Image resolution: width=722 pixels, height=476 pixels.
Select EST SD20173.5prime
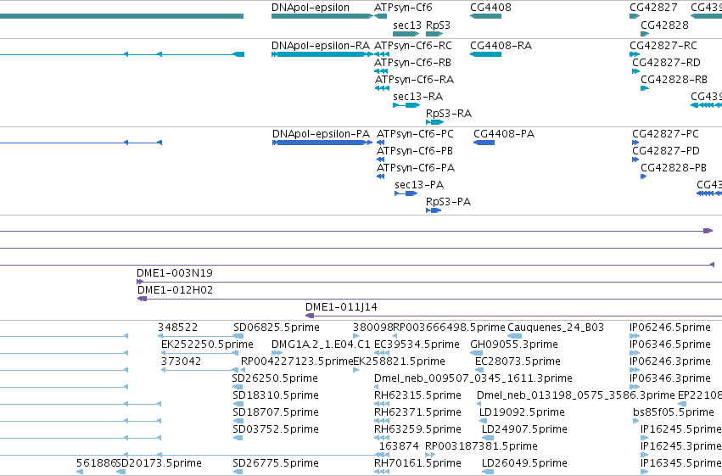pos(159,463)
